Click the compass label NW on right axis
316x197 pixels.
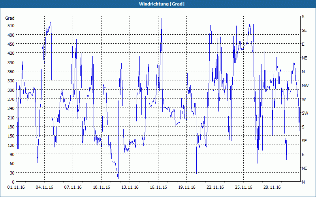click(305, 85)
